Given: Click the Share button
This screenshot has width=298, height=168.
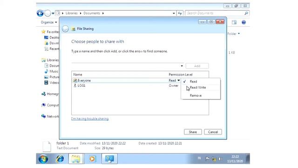Looking at the screenshot, I should pos(193,132).
